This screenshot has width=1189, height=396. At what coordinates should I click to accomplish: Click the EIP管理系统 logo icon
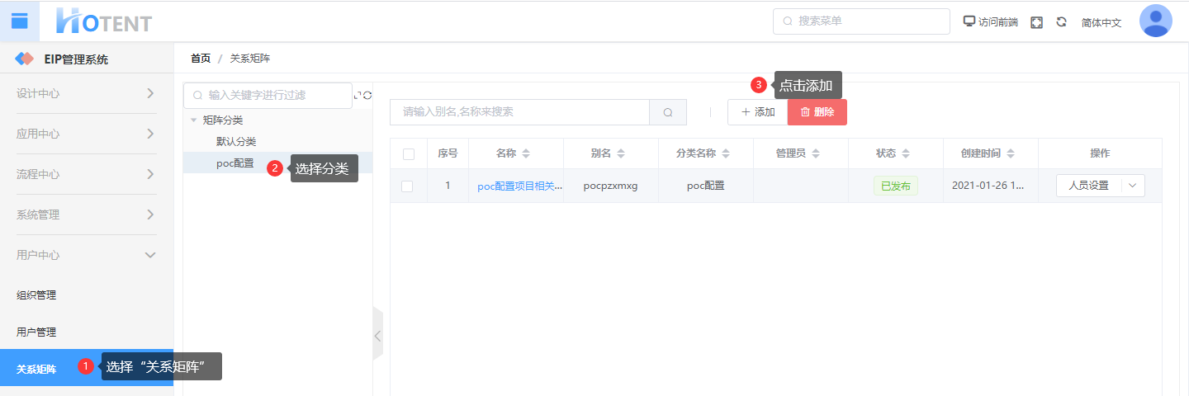(25, 59)
